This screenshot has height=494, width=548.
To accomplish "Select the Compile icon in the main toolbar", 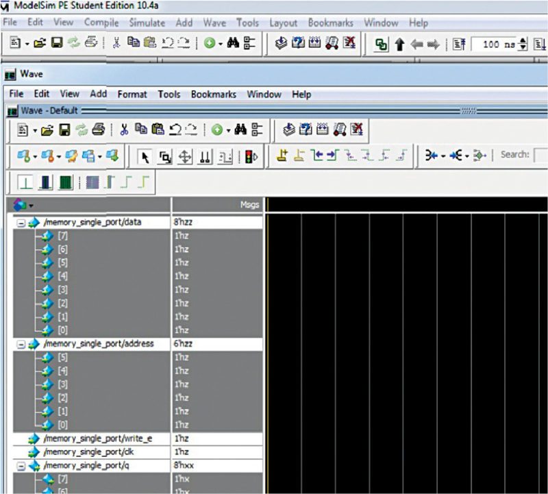I will [x=281, y=45].
